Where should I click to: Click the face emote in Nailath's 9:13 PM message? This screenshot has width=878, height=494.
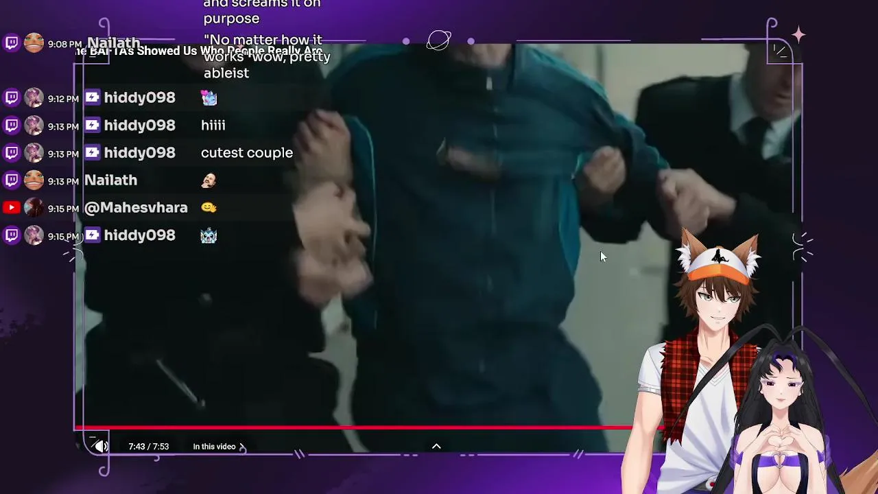209,180
